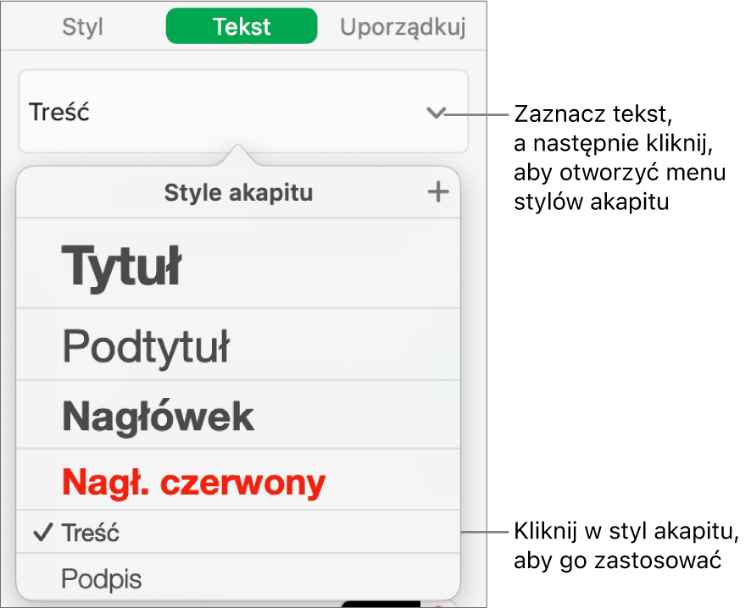Choose the checked Treść style in list

tap(238, 532)
